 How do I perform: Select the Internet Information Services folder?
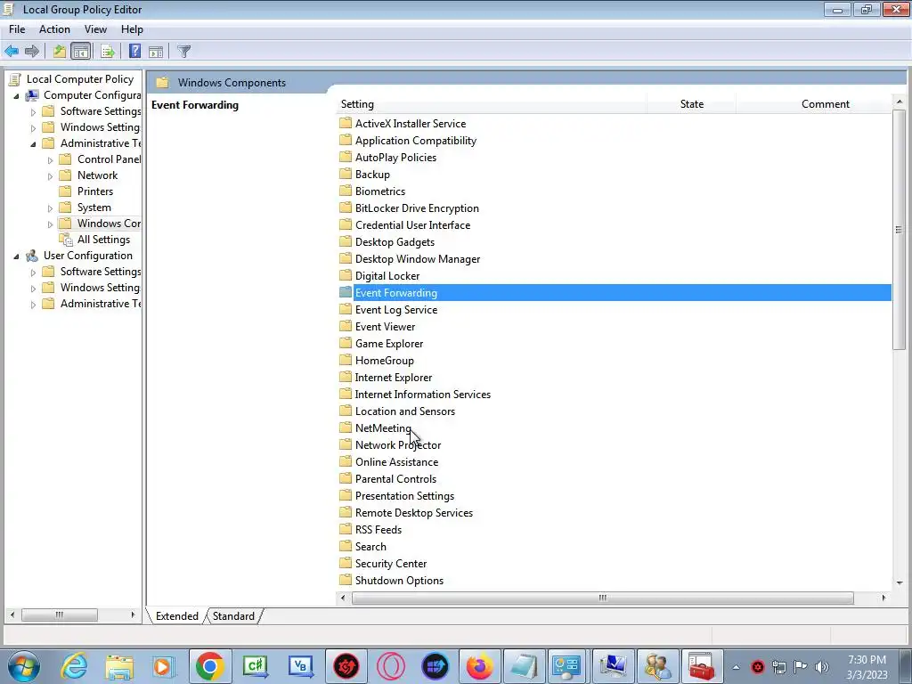coord(423,394)
